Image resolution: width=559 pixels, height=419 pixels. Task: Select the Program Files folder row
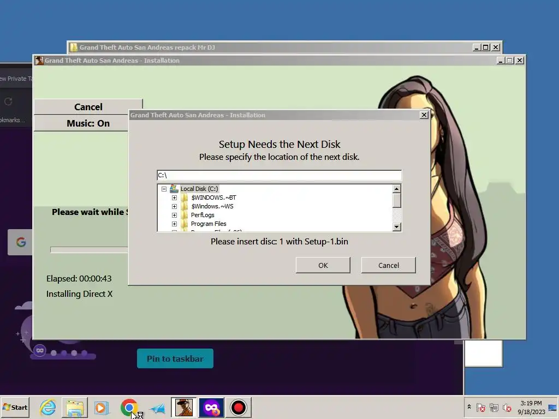pos(209,224)
